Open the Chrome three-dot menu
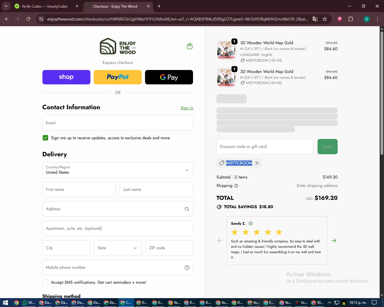 (377, 19)
